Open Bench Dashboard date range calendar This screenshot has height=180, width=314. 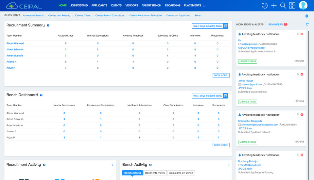point(226,96)
